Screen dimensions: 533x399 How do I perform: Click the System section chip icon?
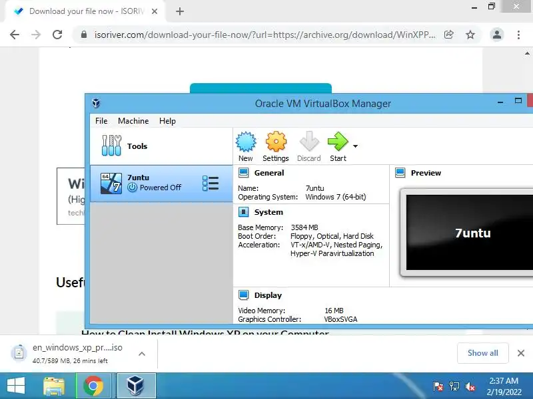[243, 212]
